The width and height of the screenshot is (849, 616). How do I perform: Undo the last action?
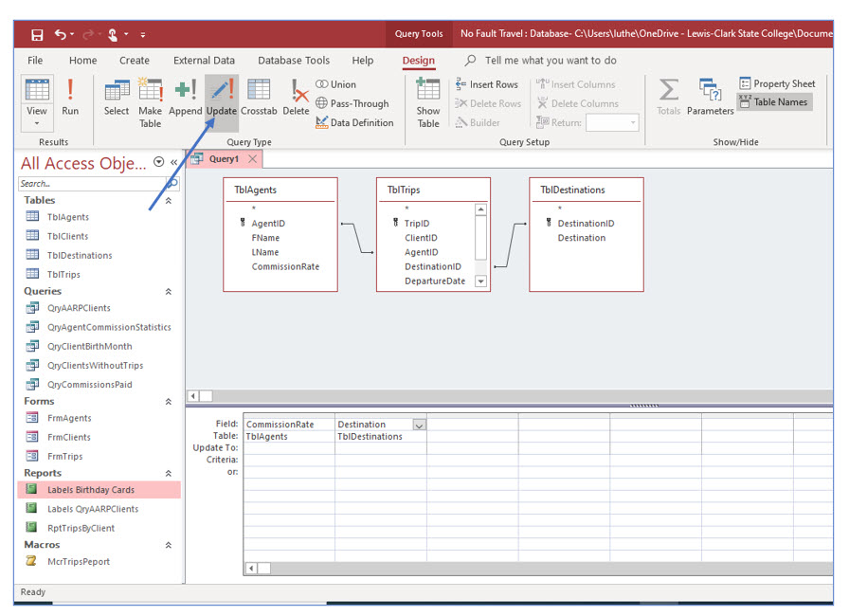60,35
